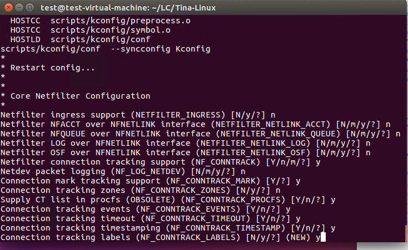Image resolution: width=408 pixels, height=250 pixels.
Task: Select the NETFILTER_INGRESS option line
Action: tap(138, 115)
